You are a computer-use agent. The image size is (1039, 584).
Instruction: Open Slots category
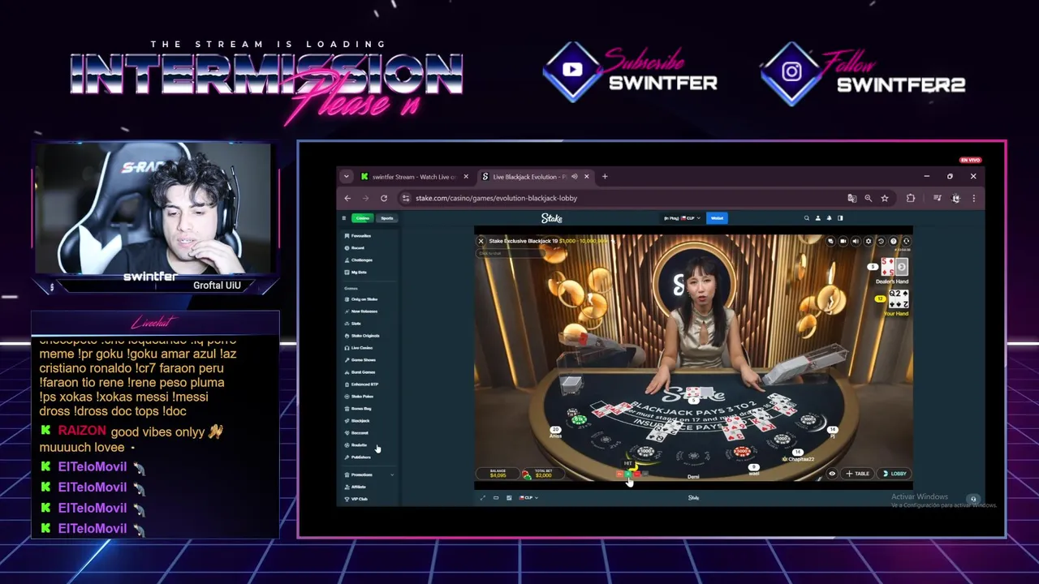(x=353, y=324)
